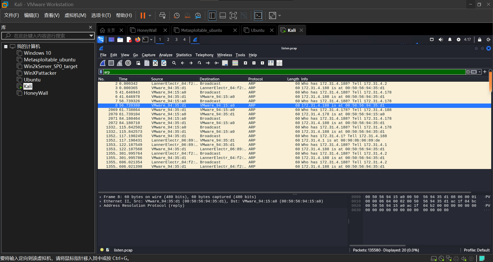Image resolution: width=493 pixels, height=262 pixels.
Task: Switch to the Metasploitable_ubuntu VM tab
Action: click(202, 30)
